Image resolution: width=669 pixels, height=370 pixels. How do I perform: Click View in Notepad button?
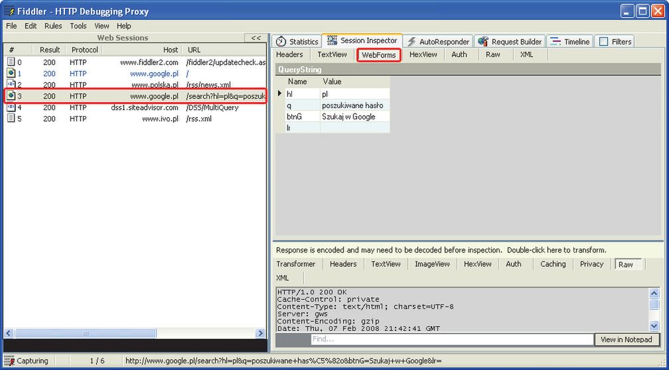click(627, 339)
